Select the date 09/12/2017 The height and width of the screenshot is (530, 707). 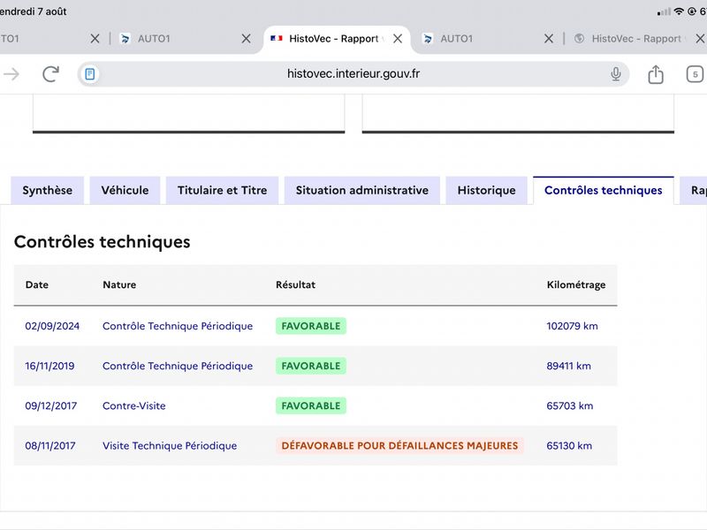coord(51,405)
